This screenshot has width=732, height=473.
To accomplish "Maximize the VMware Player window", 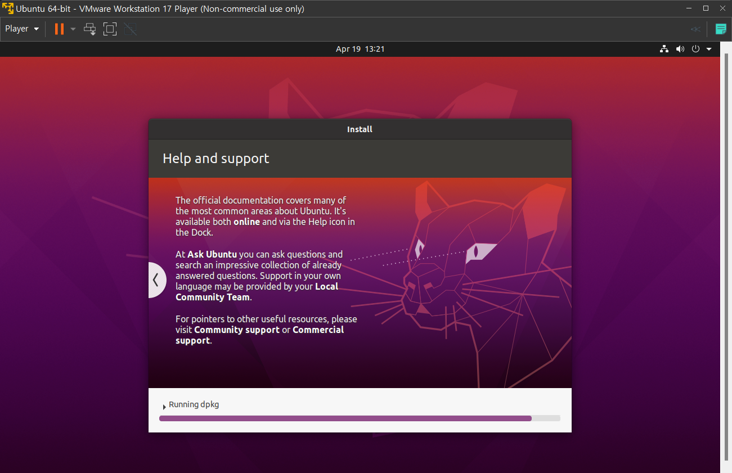I will coord(706,8).
